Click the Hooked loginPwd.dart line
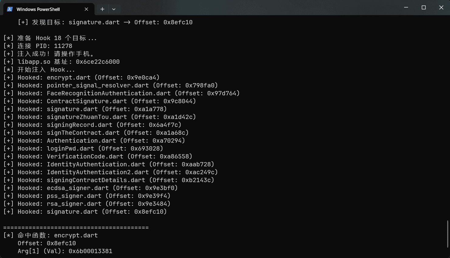This screenshot has width=450, height=258. 83,148
